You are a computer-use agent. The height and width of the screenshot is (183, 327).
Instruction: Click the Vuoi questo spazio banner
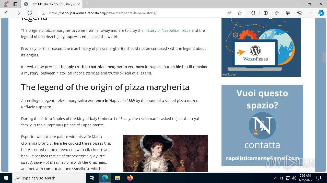point(262,126)
